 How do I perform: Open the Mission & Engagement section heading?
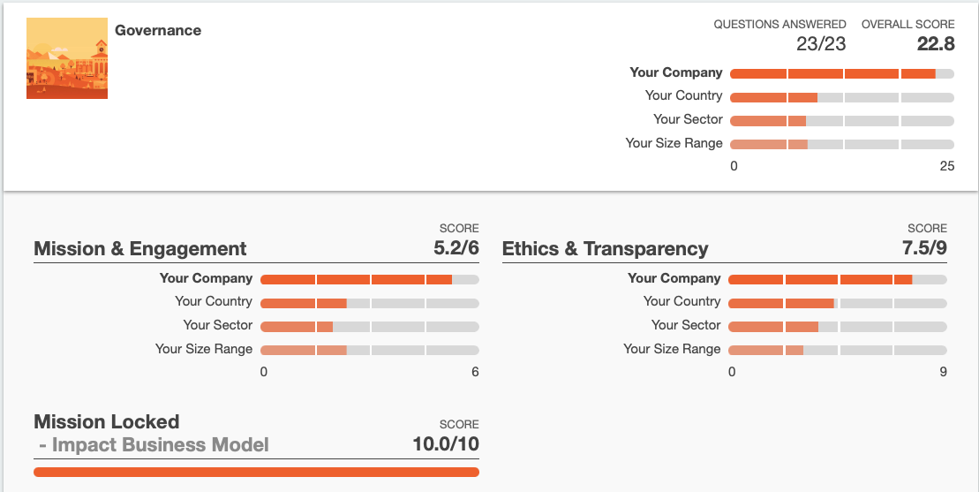pos(140,249)
